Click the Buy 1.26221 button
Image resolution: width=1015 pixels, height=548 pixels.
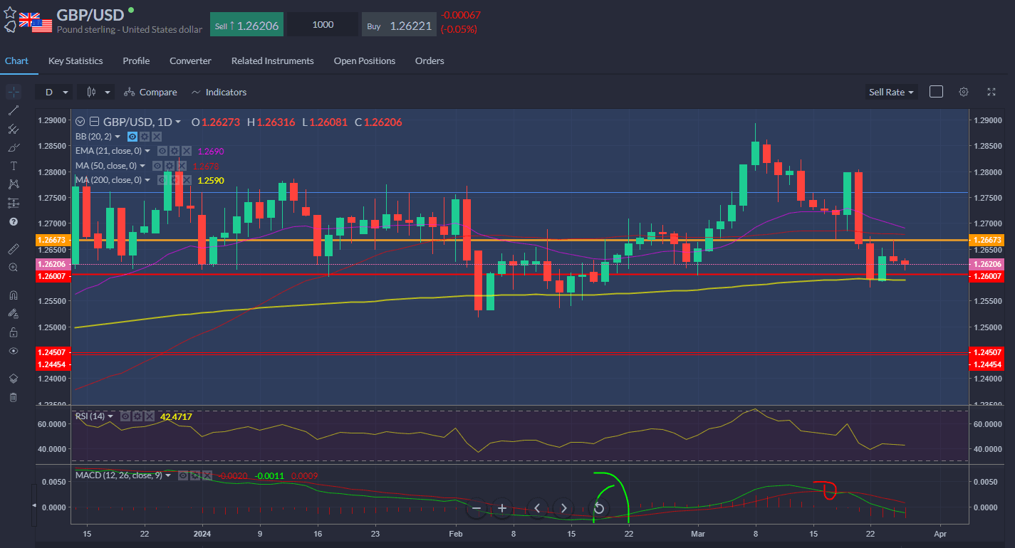399,24
